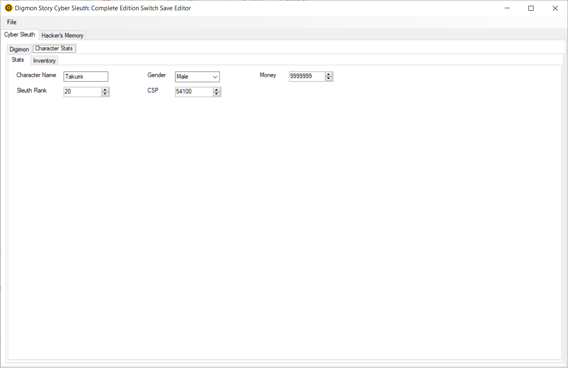Click the CSP label
This screenshot has width=568, height=368.
click(153, 90)
